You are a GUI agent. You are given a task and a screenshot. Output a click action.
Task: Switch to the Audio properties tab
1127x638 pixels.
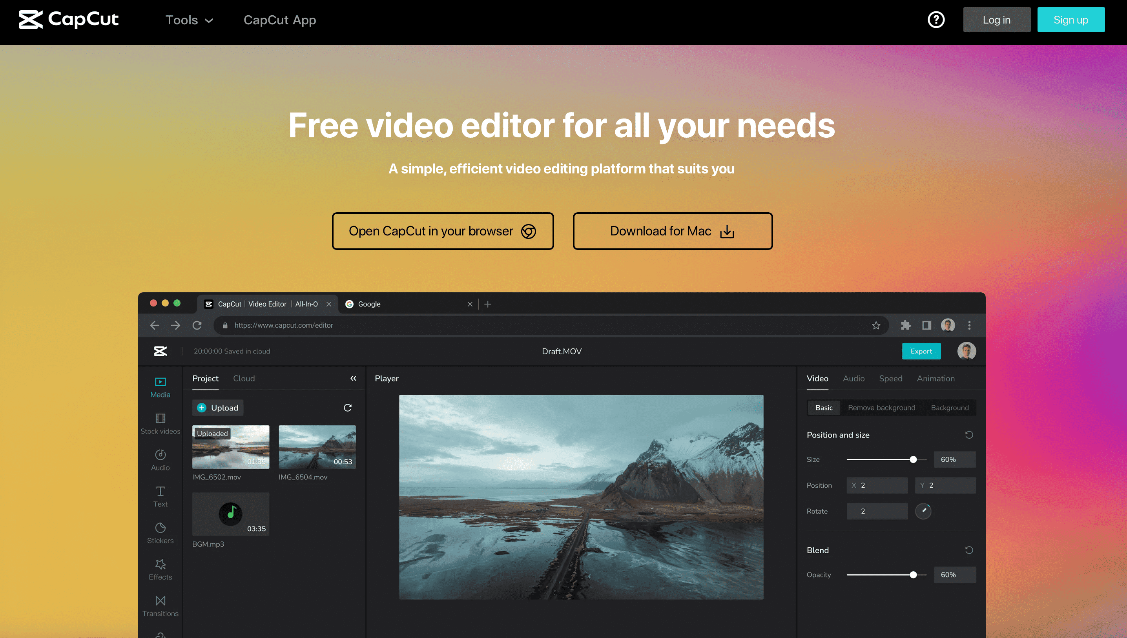pyautogui.click(x=853, y=378)
